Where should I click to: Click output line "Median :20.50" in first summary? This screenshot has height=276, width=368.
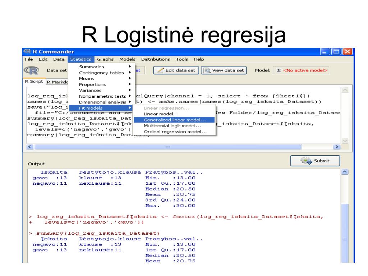pos(170,189)
